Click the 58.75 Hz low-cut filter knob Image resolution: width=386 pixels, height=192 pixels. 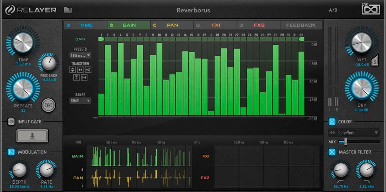point(341,170)
